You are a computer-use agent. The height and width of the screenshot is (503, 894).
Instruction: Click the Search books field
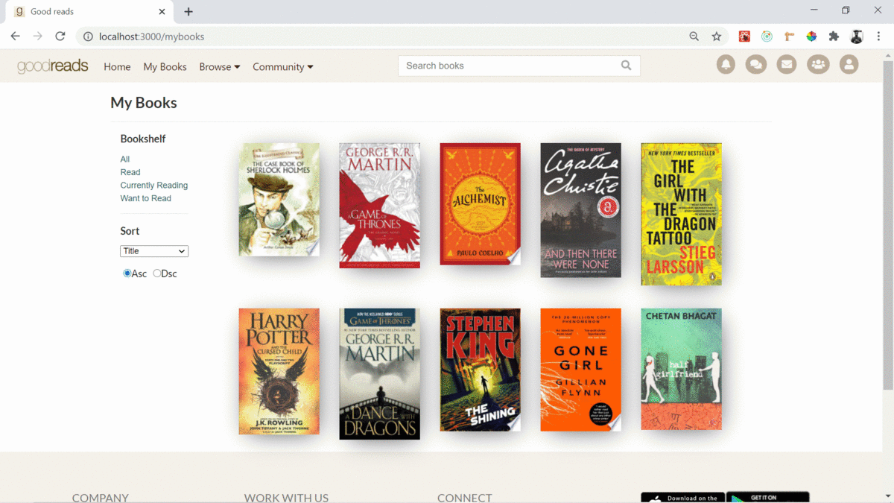pyautogui.click(x=519, y=66)
